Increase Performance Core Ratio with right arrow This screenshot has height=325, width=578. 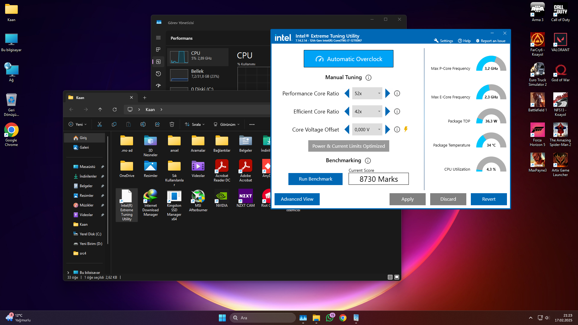tap(388, 93)
